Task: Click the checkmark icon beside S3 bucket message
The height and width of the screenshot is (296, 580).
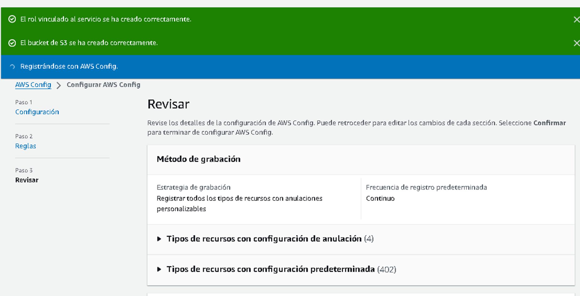Action: point(12,43)
